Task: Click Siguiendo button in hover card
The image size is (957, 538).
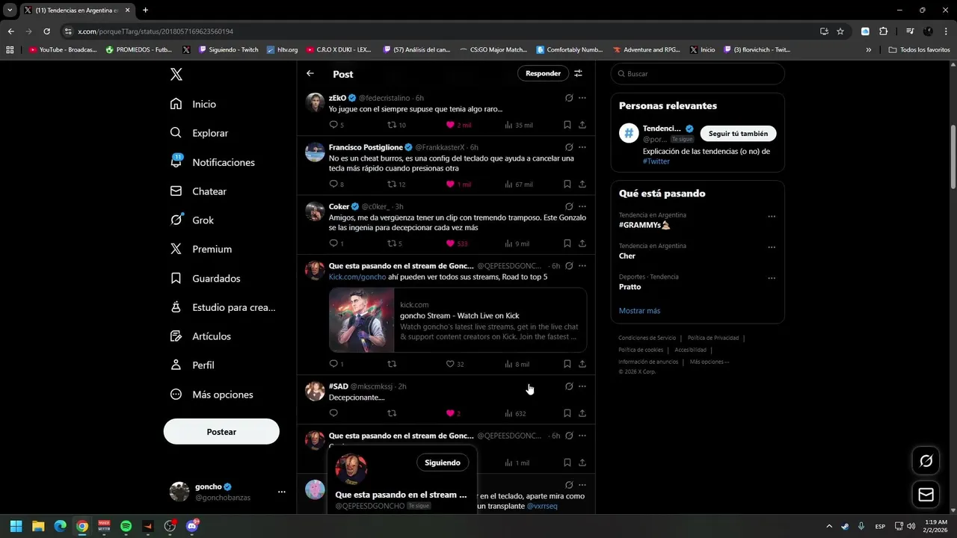Action: point(443,463)
